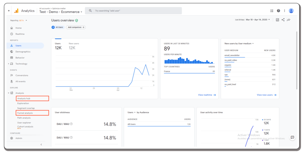
Task: Open the insights sparkline icon
Action: click(288, 20)
